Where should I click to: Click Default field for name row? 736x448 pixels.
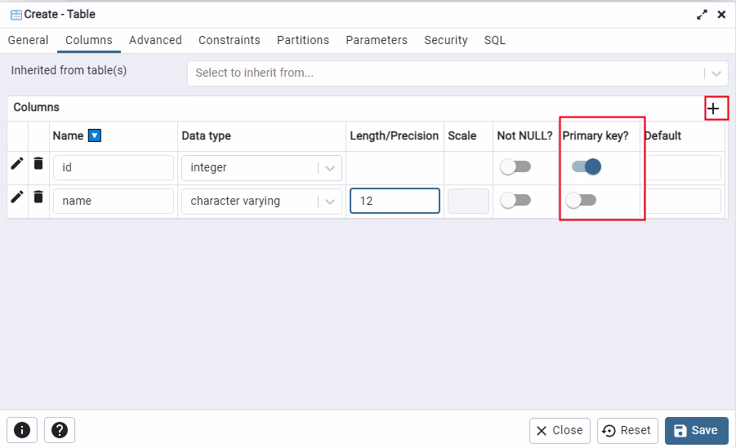(x=683, y=201)
